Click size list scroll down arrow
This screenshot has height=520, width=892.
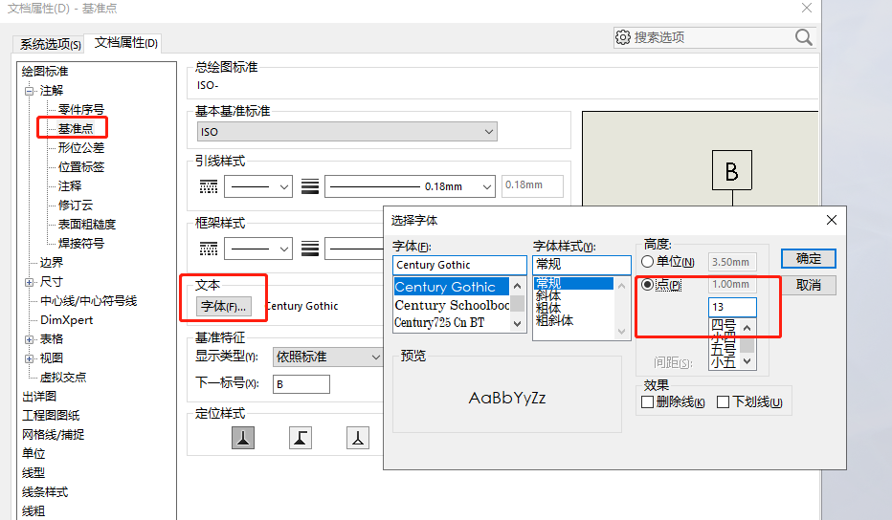747,361
